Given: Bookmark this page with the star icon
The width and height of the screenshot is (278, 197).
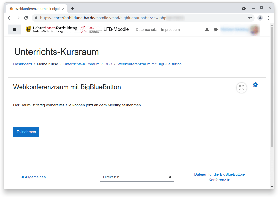Looking at the screenshot, I should pos(250,18).
